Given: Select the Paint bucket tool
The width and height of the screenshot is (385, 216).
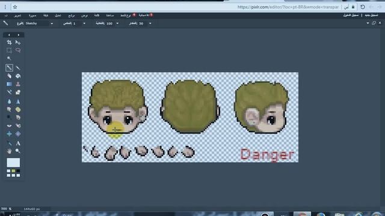Looking at the screenshot, I should [x=18, y=76].
